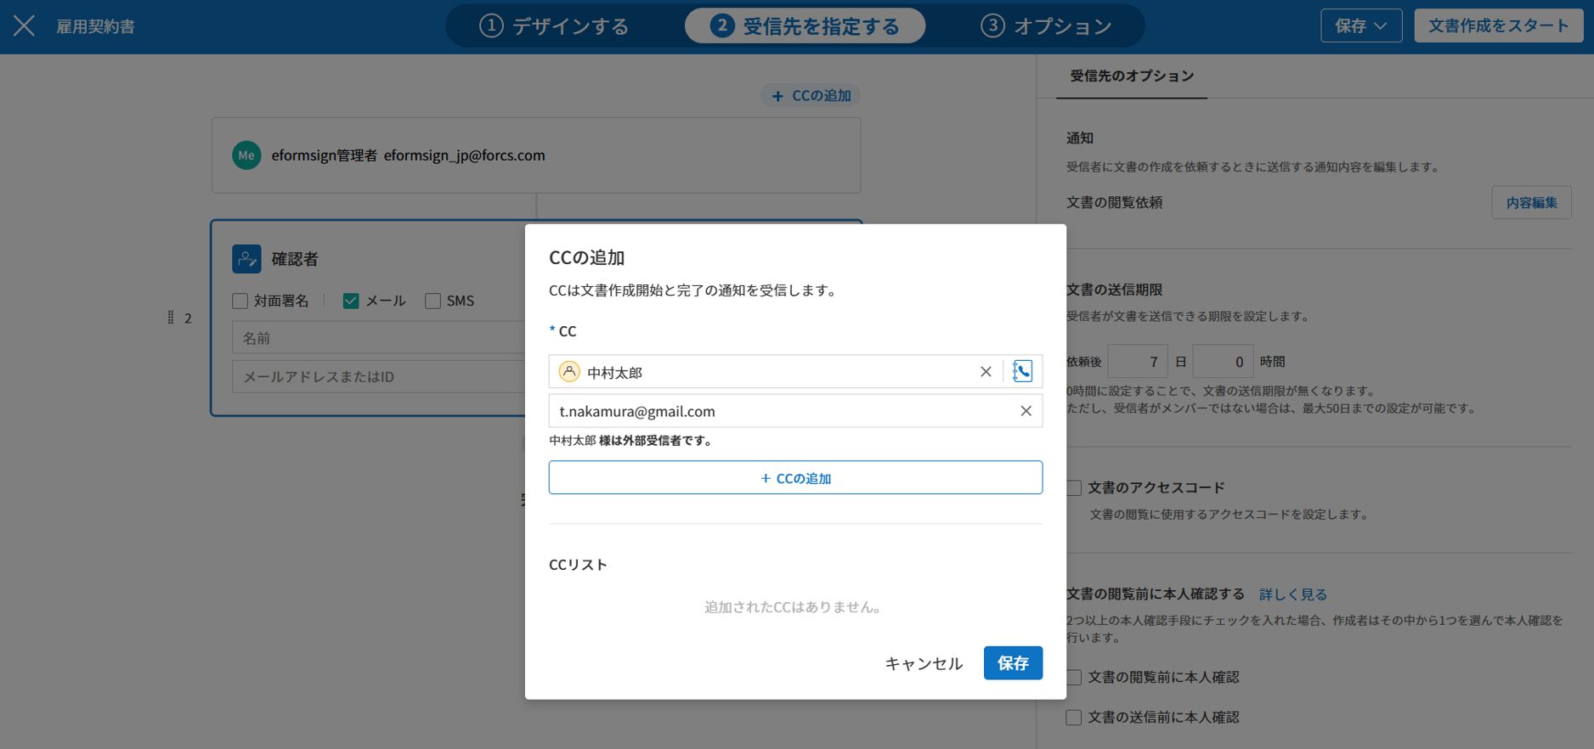This screenshot has width=1594, height=749.
Task: Expand the 保存 dropdown in the header
Action: tap(1360, 26)
